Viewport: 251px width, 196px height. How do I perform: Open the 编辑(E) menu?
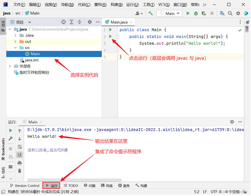pos(35,5)
